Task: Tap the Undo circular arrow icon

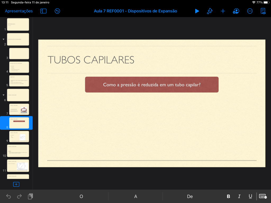Action: pyautogui.click(x=57, y=11)
